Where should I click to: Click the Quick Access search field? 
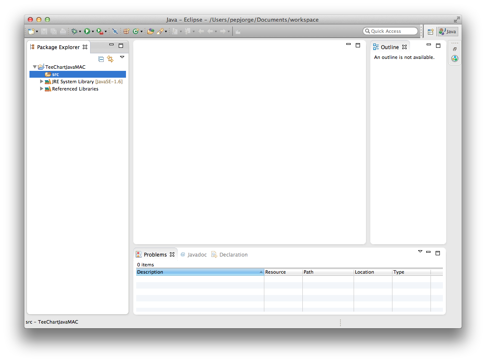point(390,31)
